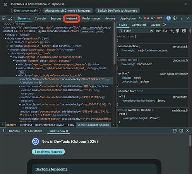Switch to the Elements tab
This screenshot has width=192, height=174.
coord(24,19)
